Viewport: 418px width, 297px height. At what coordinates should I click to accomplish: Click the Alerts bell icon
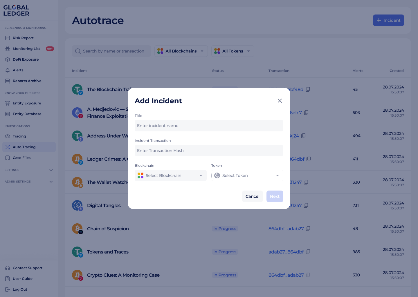point(7,70)
